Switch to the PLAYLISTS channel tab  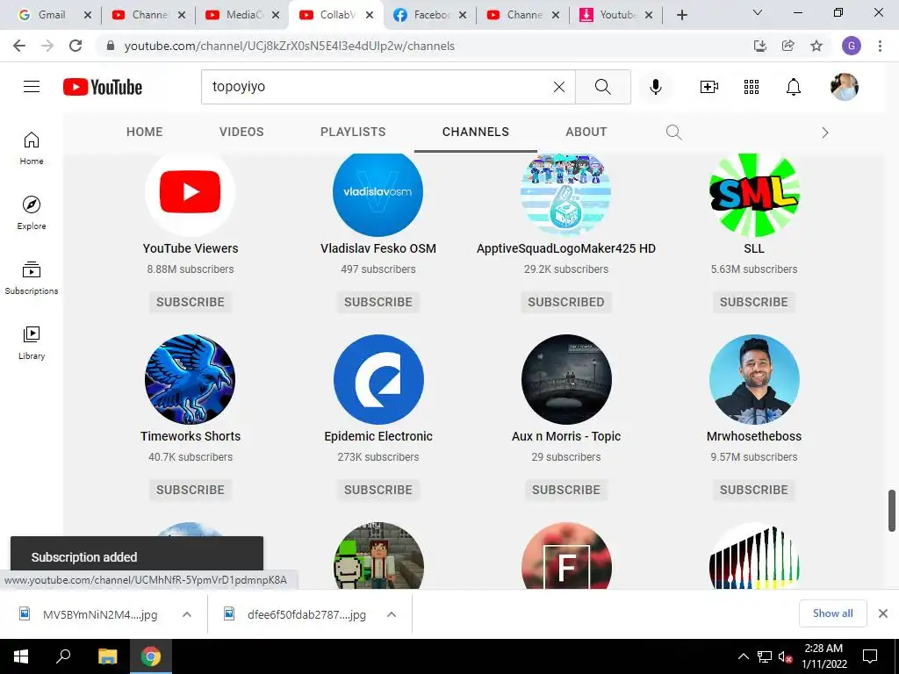pyautogui.click(x=353, y=132)
